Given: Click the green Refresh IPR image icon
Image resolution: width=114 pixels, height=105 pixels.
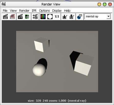Looking at the screenshot, I should (27, 17).
